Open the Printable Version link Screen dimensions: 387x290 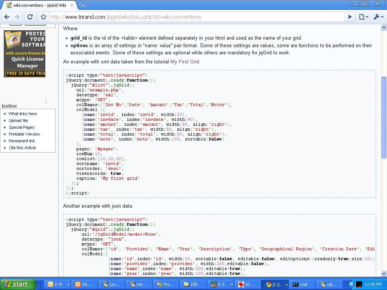click(24, 134)
